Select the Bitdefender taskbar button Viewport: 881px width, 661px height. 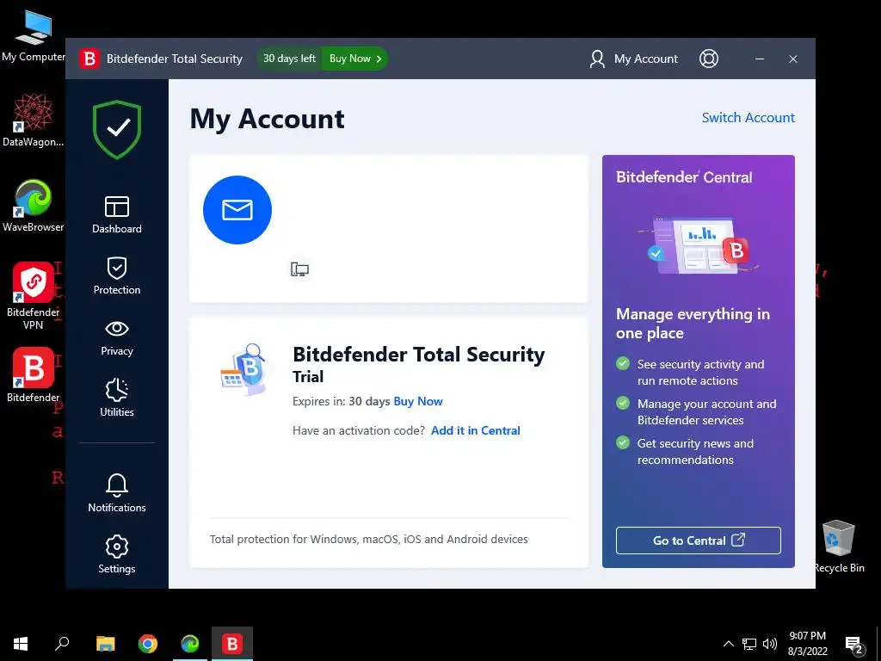click(232, 644)
